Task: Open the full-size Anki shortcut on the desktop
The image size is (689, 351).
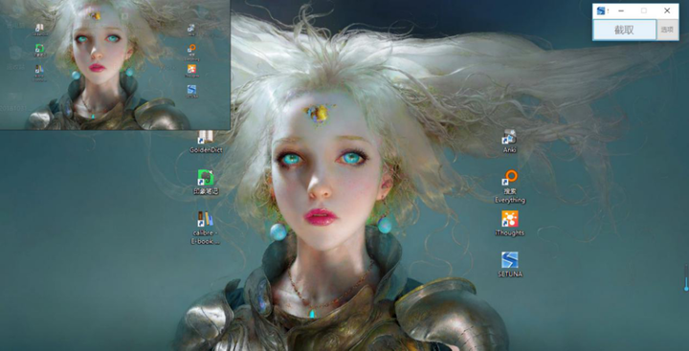Action: 510,141
